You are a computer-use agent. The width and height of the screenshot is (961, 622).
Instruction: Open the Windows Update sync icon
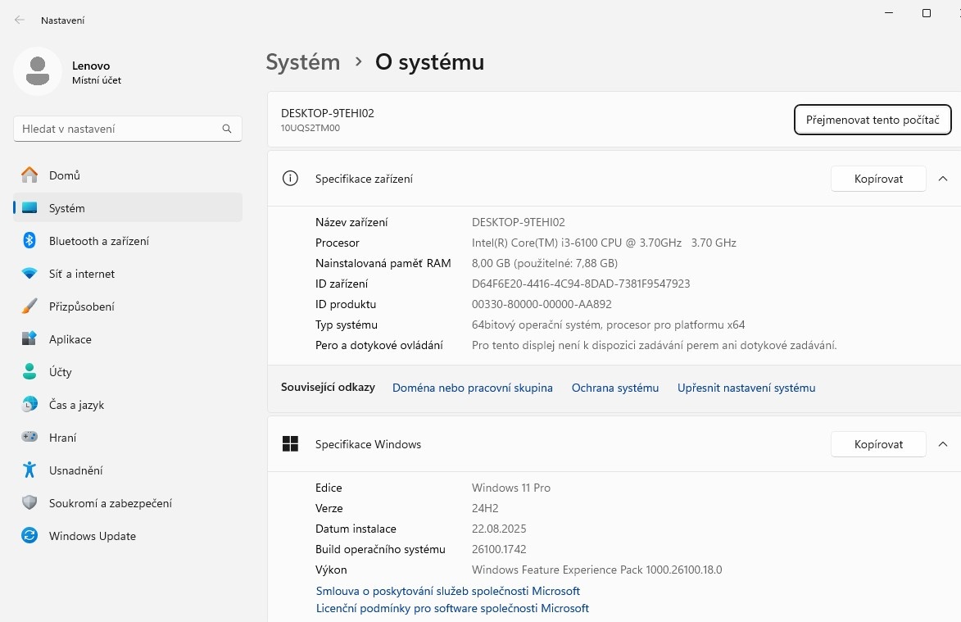29,536
